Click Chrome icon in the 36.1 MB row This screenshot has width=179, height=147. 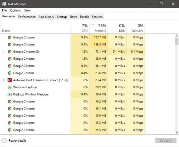[x=10, y=66]
